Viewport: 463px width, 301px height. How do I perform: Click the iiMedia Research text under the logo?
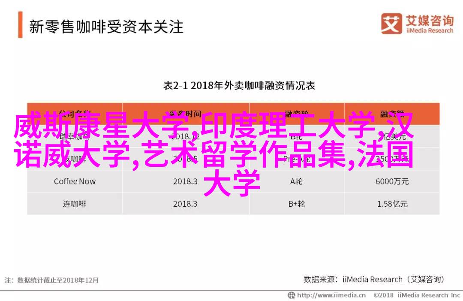pos(430,30)
